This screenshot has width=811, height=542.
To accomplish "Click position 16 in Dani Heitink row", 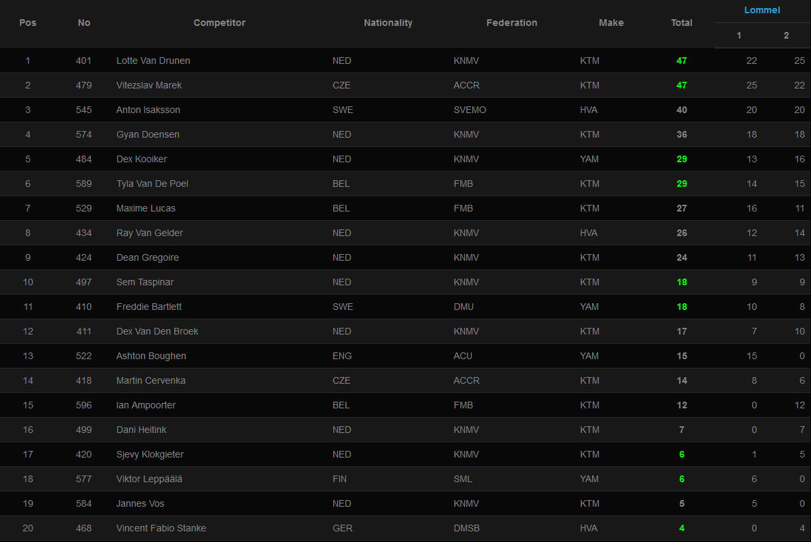I will point(28,430).
